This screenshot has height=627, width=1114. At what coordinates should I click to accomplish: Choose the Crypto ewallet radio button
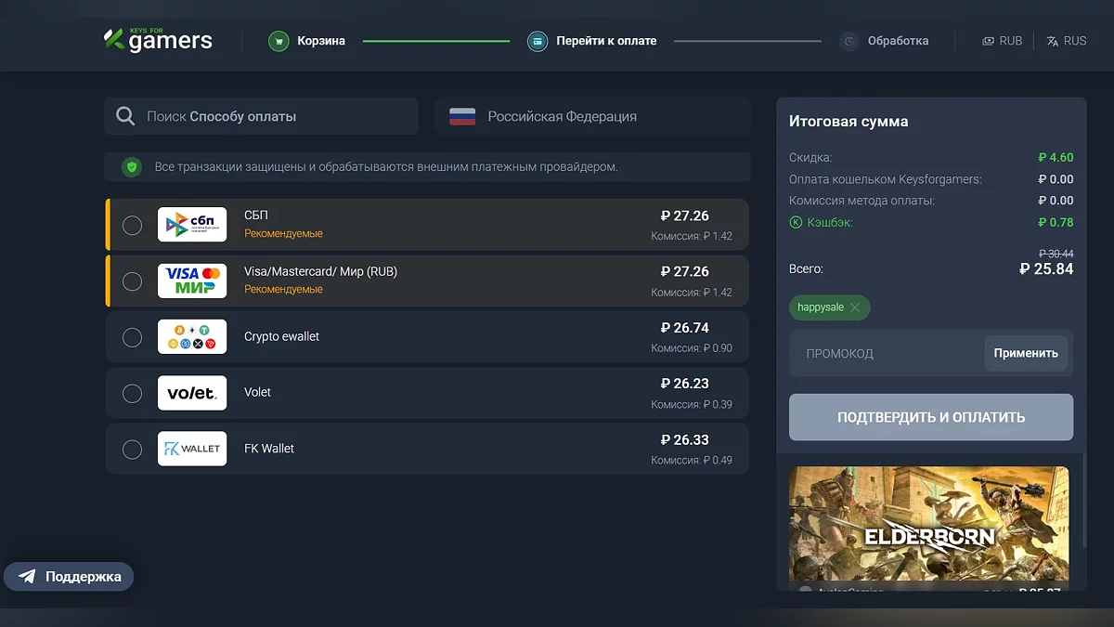[x=133, y=337]
